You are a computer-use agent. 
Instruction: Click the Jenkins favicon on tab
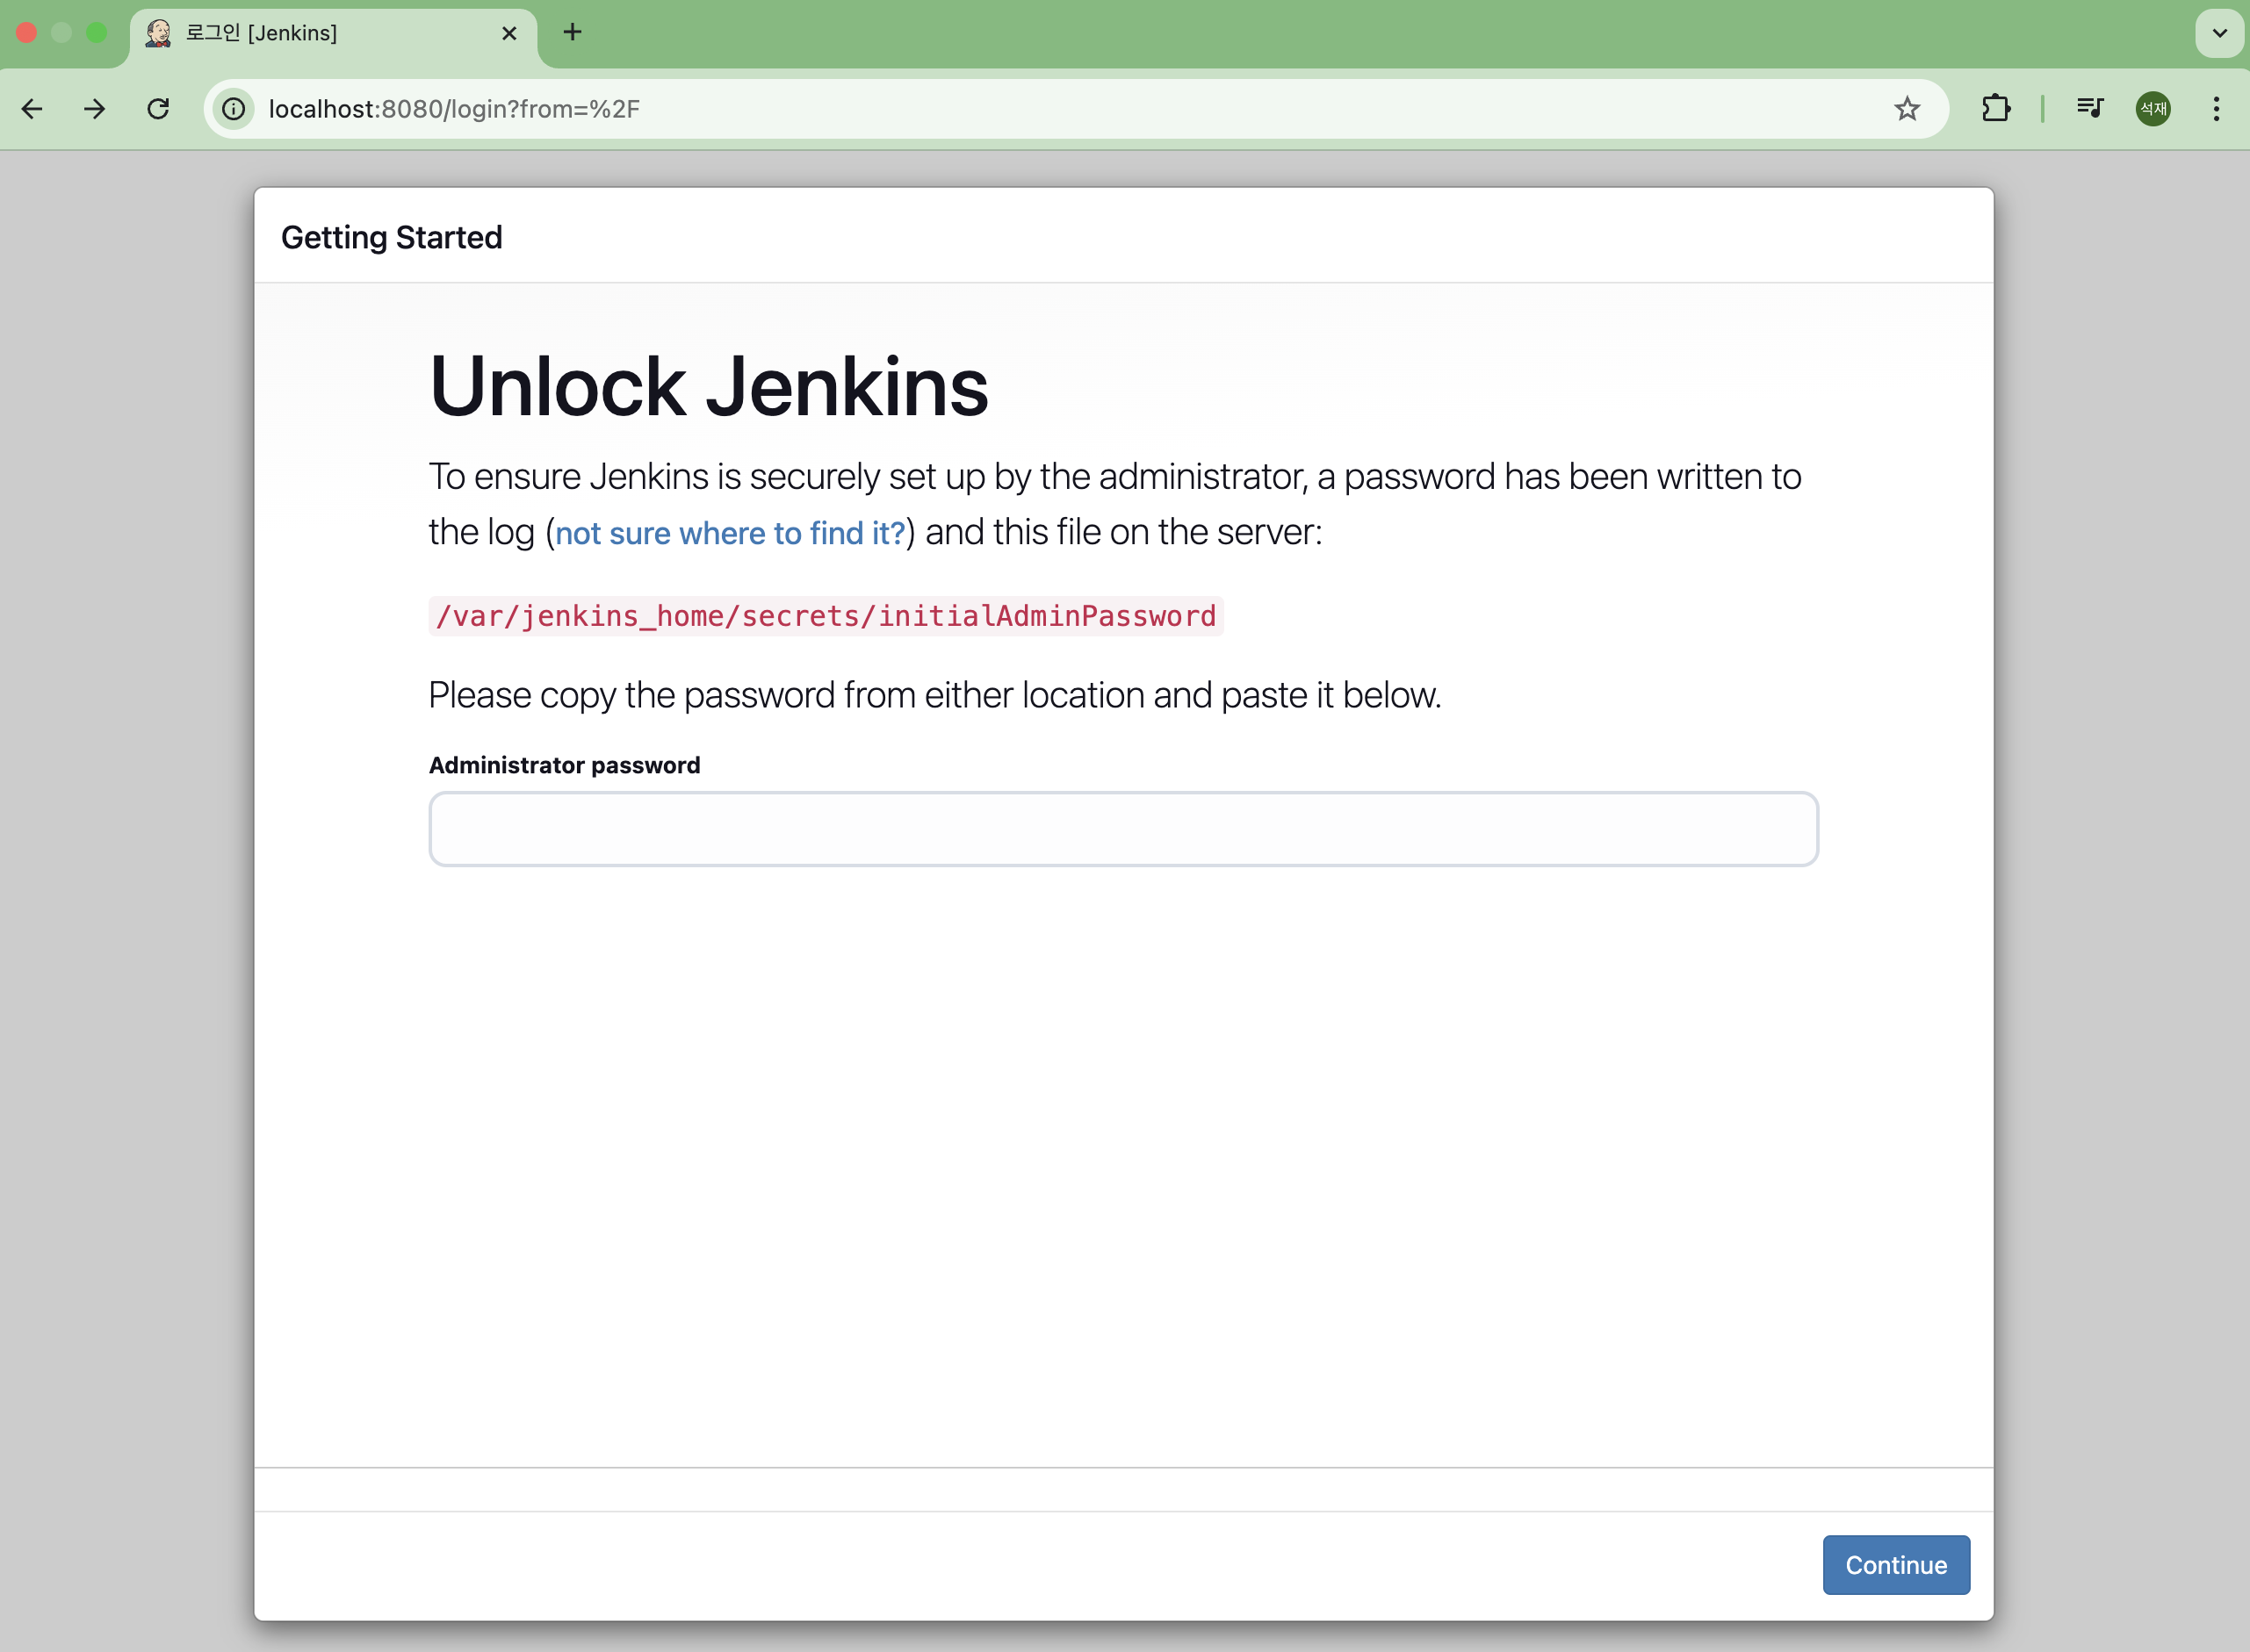tap(158, 33)
